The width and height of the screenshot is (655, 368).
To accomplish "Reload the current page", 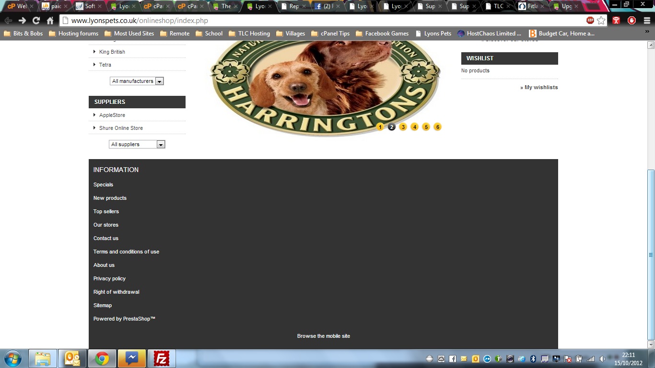I will click(36, 21).
